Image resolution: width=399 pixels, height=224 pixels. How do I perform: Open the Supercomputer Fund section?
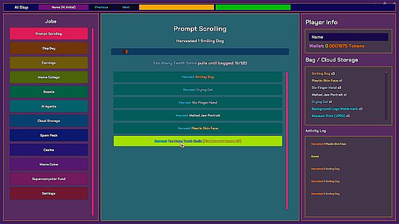[x=49, y=179]
